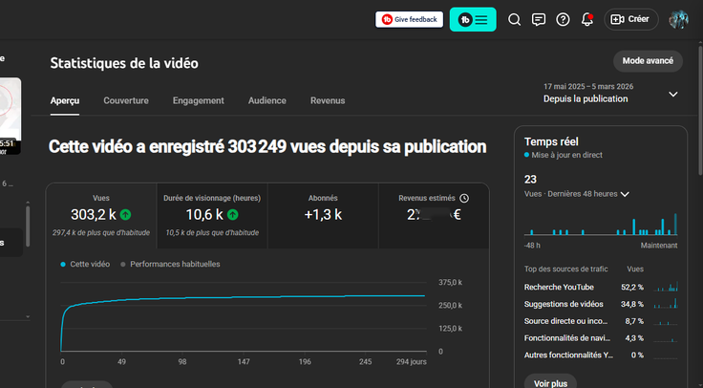Click the Give feedback button
Screen dimensions: 703x388
coord(410,19)
